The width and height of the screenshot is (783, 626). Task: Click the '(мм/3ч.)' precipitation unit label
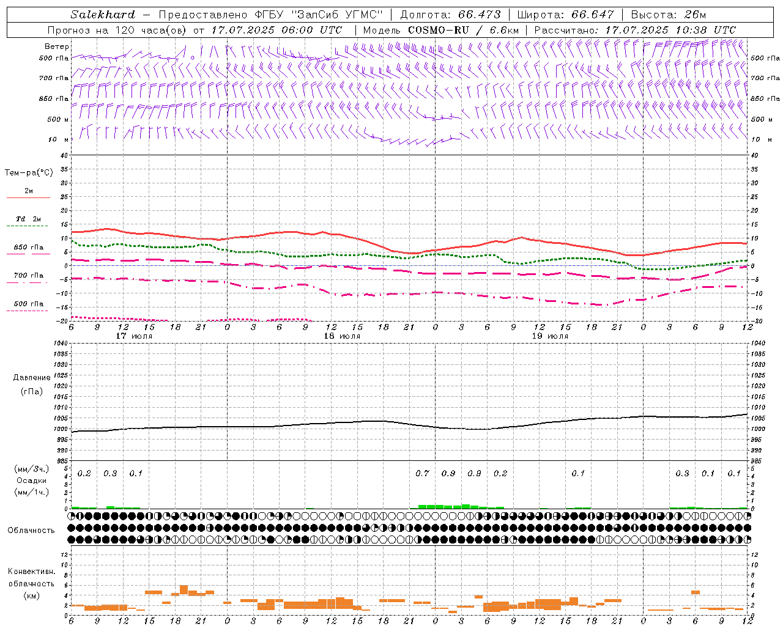pyautogui.click(x=32, y=469)
